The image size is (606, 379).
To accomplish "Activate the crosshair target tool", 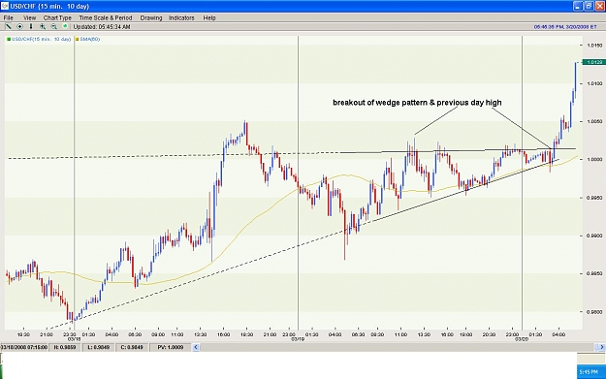I will [19, 27].
